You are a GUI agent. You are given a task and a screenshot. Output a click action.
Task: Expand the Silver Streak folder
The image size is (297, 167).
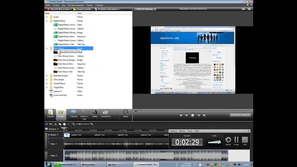(x=47, y=80)
